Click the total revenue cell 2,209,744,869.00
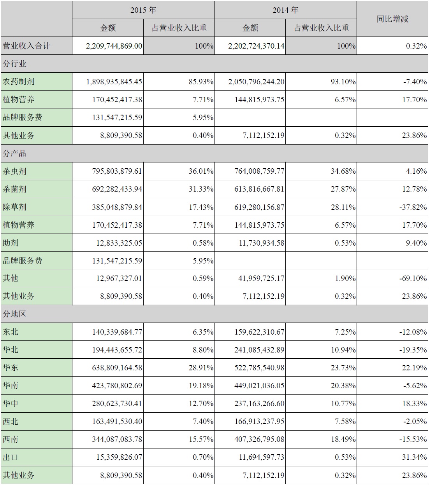429x485 pixels. pyautogui.click(x=114, y=46)
